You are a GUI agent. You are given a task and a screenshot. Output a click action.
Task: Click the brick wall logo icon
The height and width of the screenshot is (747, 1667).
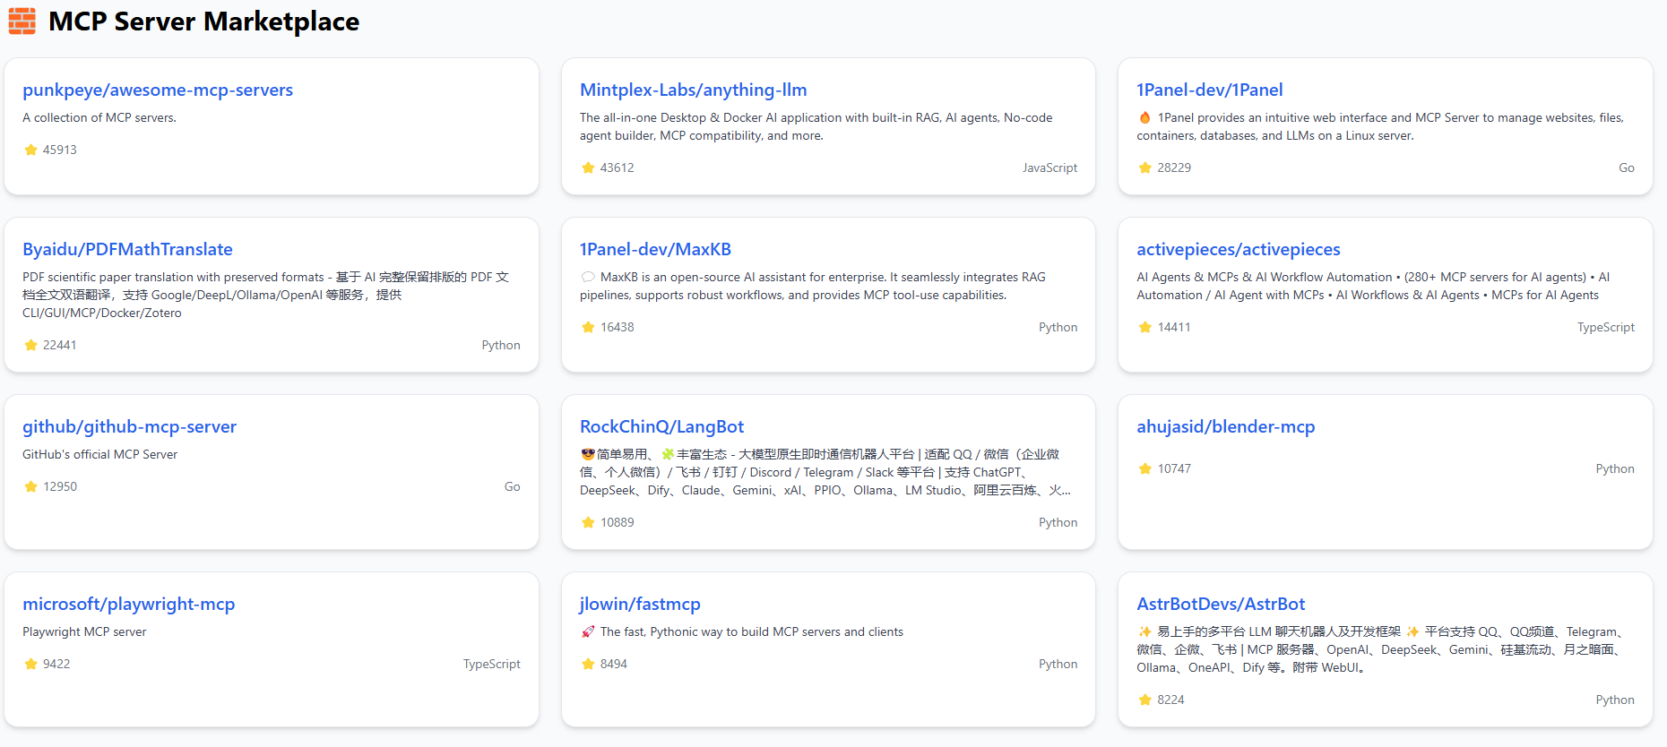pyautogui.click(x=22, y=21)
